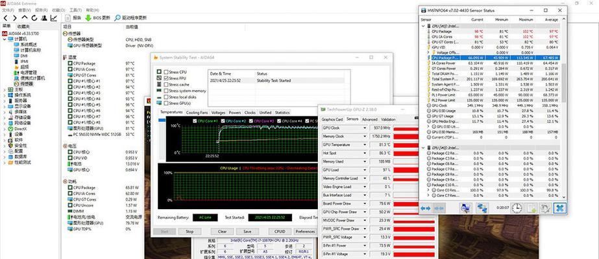The width and height of the screenshot is (599, 259).
Task: Enable the Stress local disks checkbox
Action: (165, 97)
